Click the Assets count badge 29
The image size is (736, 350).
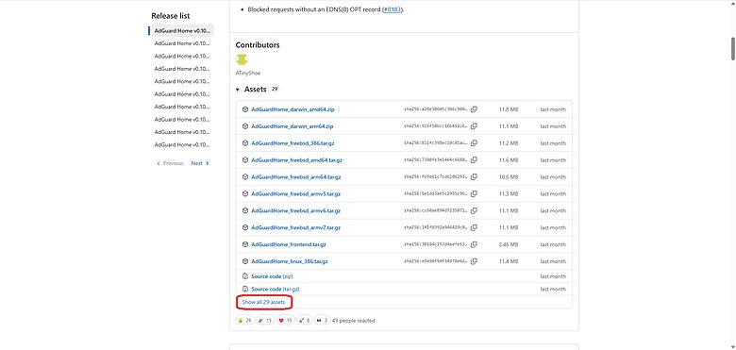click(275, 89)
